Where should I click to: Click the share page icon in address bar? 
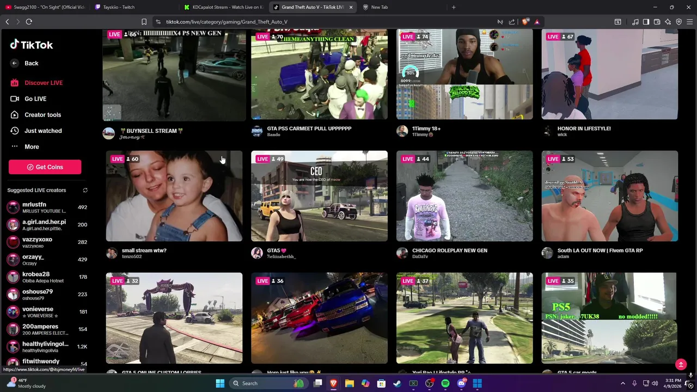512,22
